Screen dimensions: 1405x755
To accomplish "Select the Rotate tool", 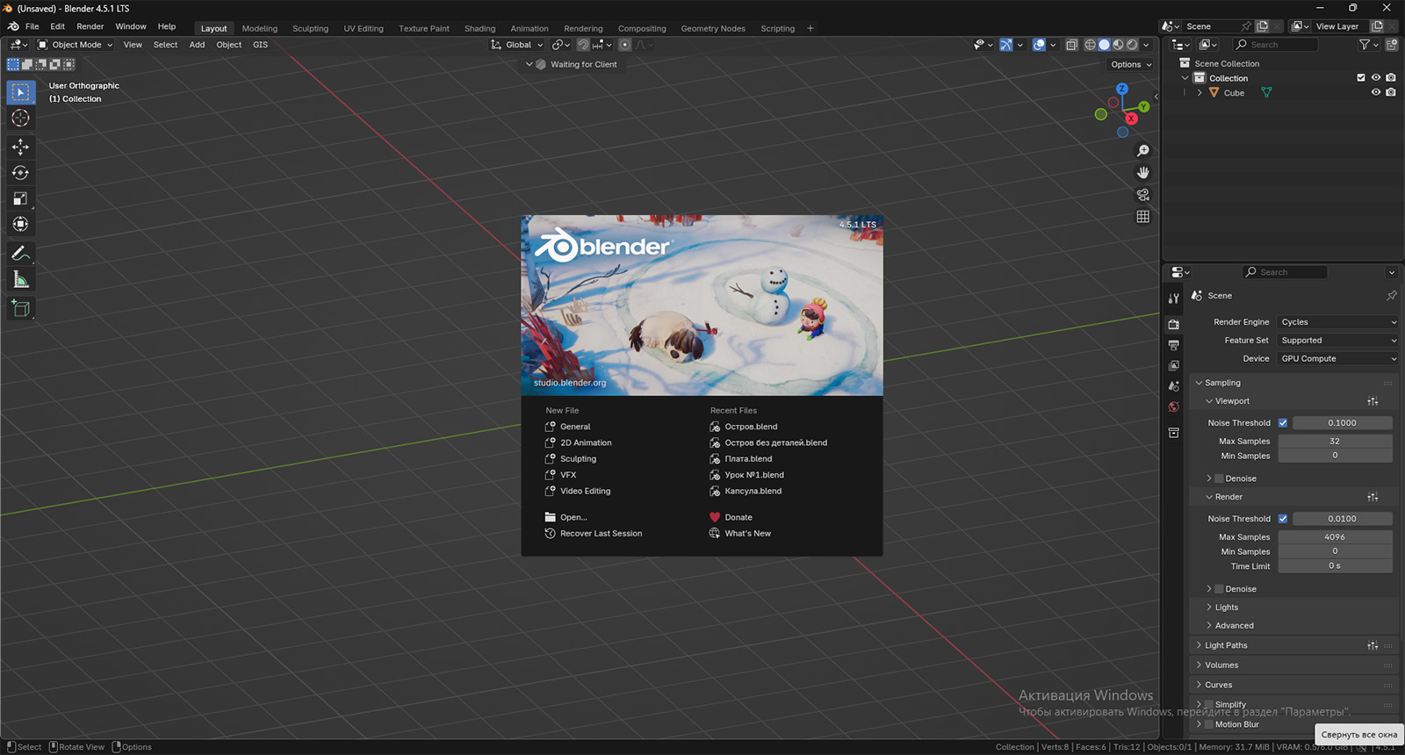I will coord(21,173).
